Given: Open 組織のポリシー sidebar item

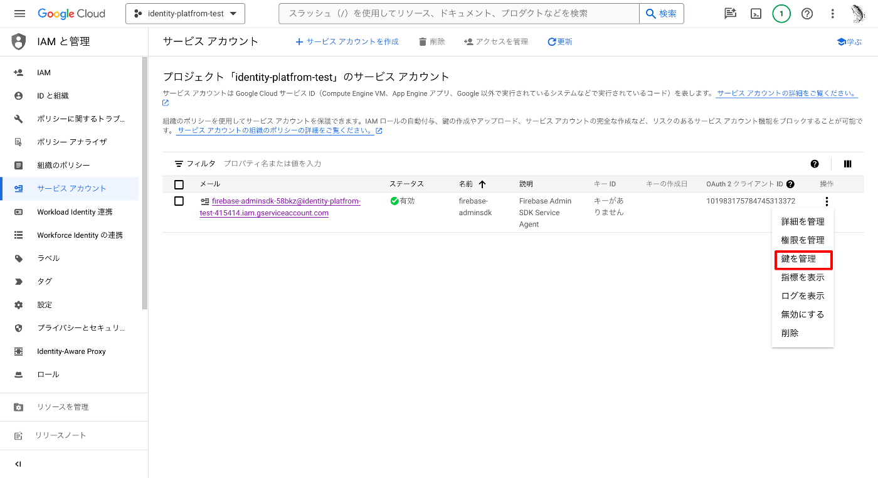Looking at the screenshot, I should point(69,166).
